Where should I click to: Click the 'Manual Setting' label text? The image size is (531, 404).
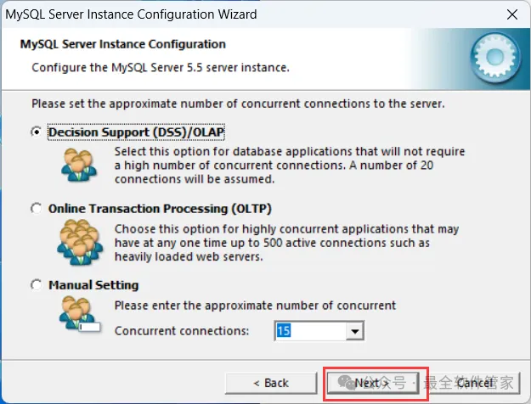click(93, 285)
